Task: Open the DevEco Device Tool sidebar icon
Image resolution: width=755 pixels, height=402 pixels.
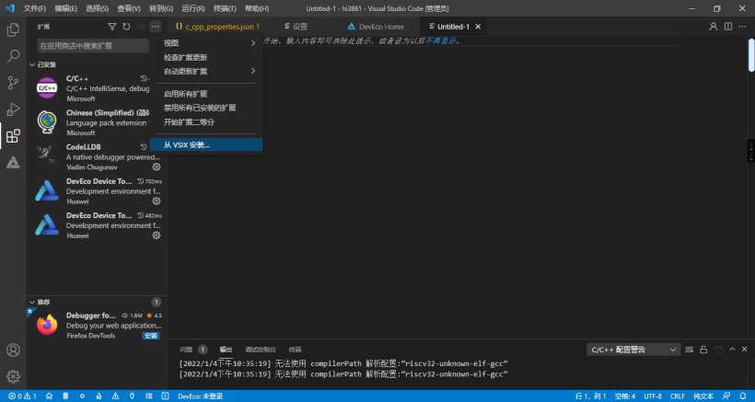Action: coord(13,163)
